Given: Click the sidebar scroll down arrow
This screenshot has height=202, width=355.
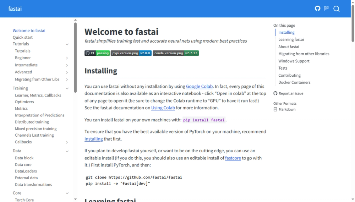Looking at the screenshot, I should click(x=75, y=199).
